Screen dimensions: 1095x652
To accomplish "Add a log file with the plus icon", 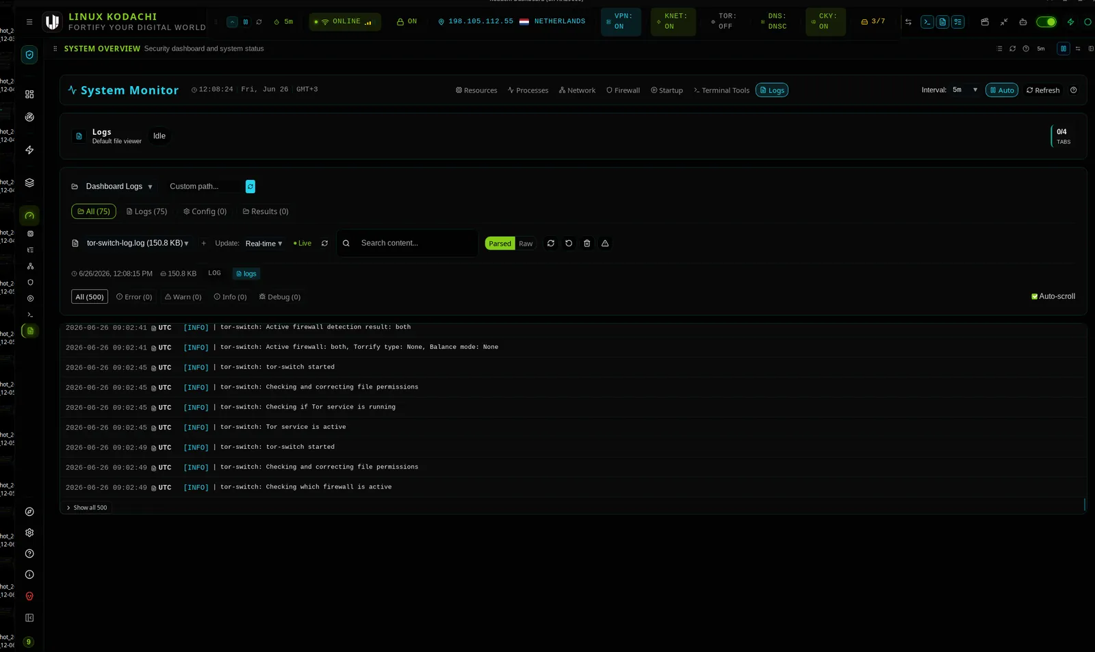I will pyautogui.click(x=203, y=244).
